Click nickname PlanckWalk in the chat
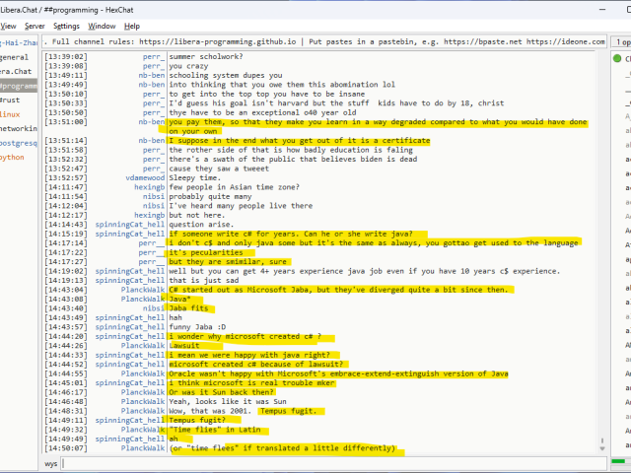631x473 pixels. pos(142,289)
